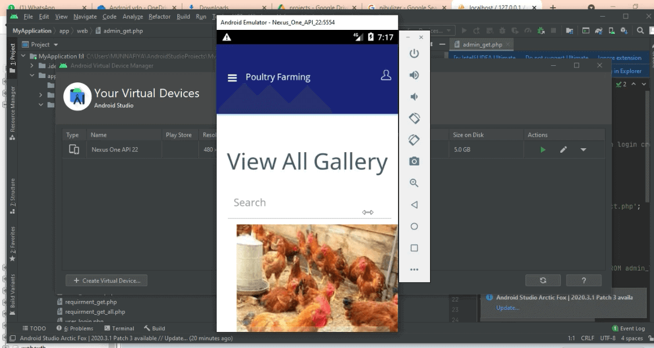The image size is (654, 348).
Task: Rotate emulator left using rotate icon
Action: [x=414, y=118]
